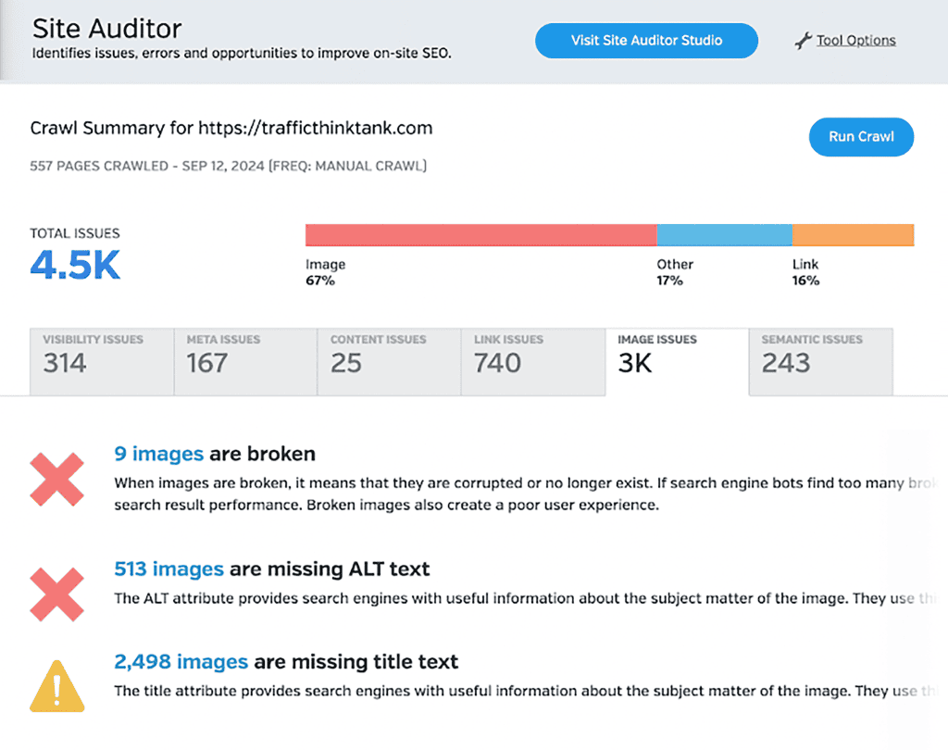Viewport: 948px width, 750px height.
Task: Click the Tool Options wrench icon
Action: (803, 41)
